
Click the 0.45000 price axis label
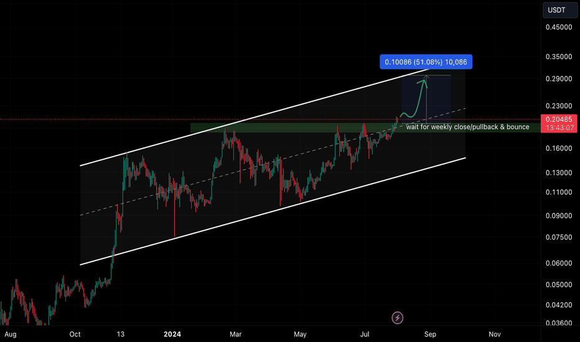click(x=559, y=27)
